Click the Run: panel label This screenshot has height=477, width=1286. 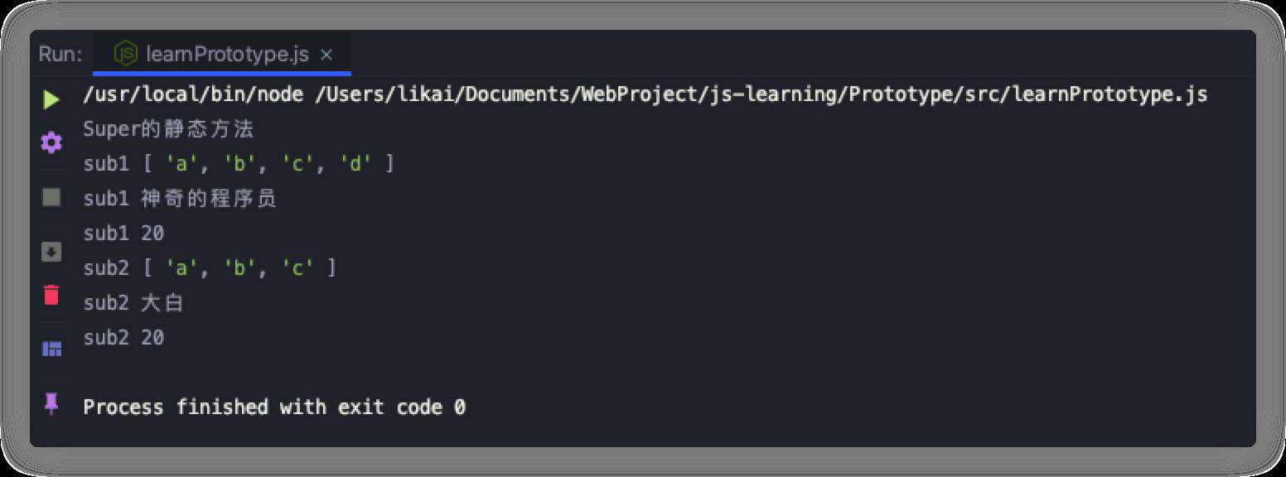[60, 55]
